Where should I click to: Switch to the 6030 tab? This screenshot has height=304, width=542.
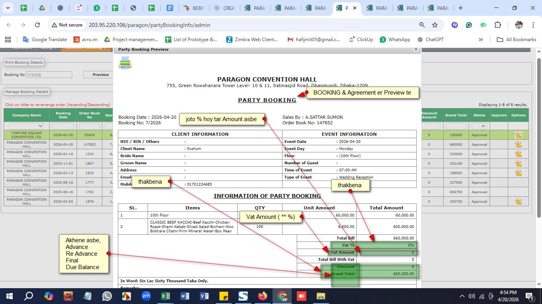(x=195, y=8)
